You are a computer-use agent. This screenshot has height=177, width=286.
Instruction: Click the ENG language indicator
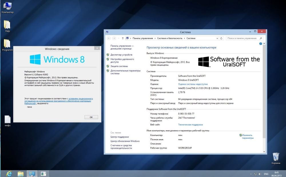pyautogui.click(x=266, y=174)
